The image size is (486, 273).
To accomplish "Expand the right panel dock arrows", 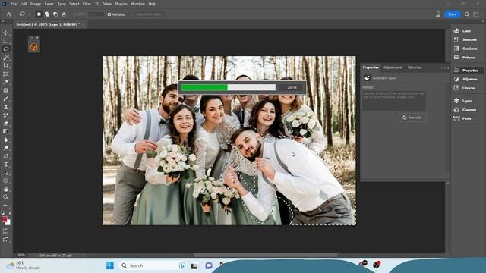I will [482, 22].
